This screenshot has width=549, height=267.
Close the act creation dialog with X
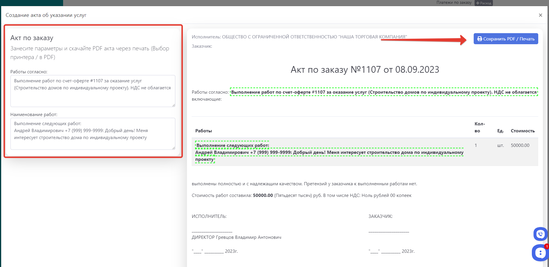coord(540,15)
